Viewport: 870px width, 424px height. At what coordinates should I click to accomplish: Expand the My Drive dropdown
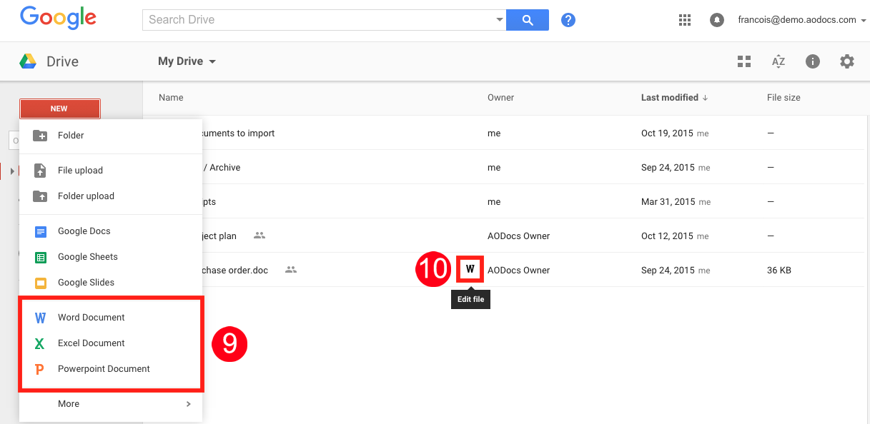point(187,61)
